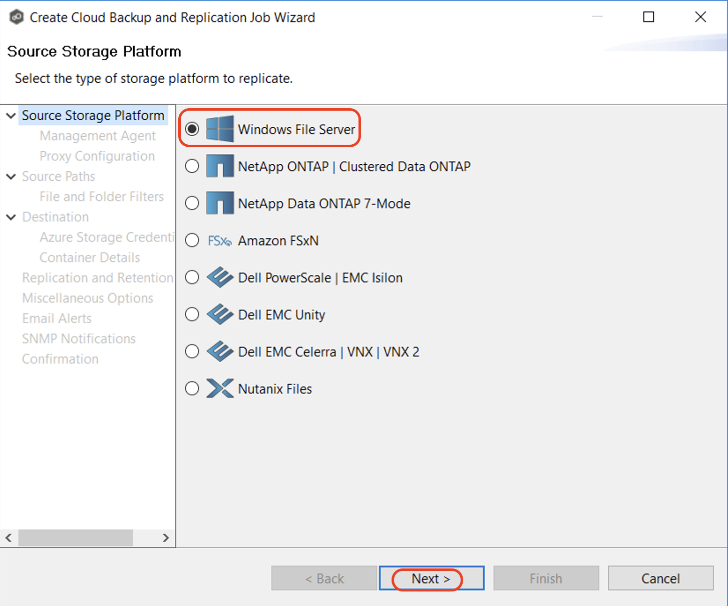The image size is (728, 606).
Task: Pick the Dell EMC Unity radio button
Action: (x=192, y=315)
